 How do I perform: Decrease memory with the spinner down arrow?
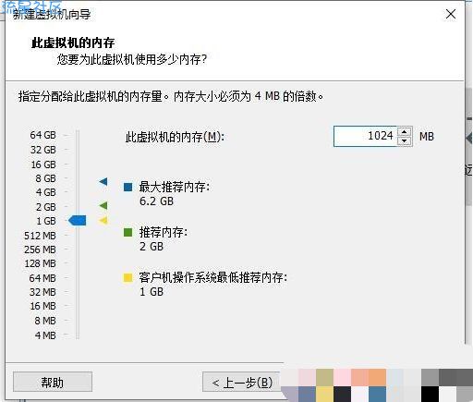pos(405,141)
